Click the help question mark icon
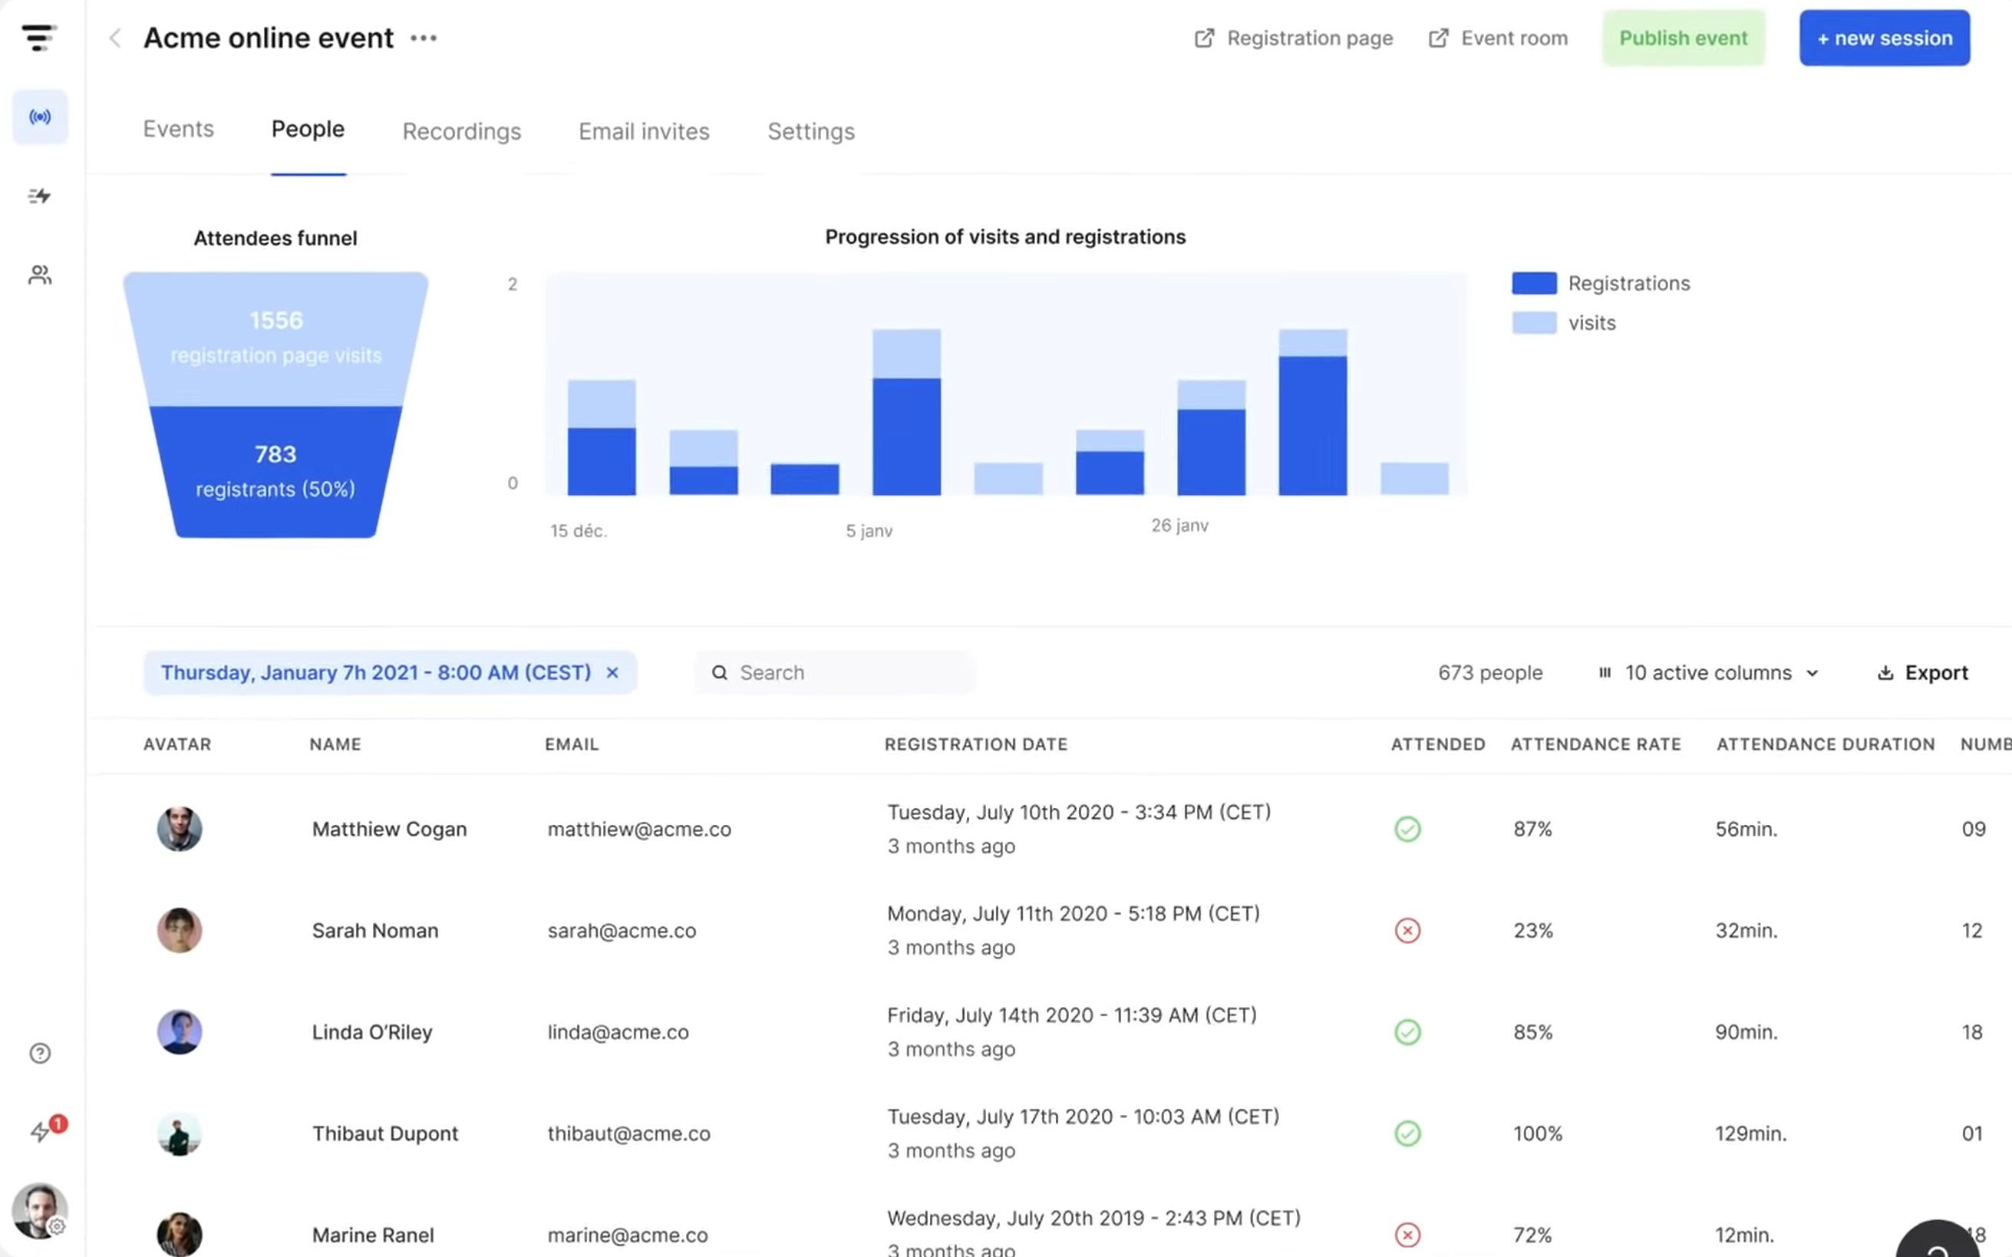The width and height of the screenshot is (2012, 1257). (39, 1054)
